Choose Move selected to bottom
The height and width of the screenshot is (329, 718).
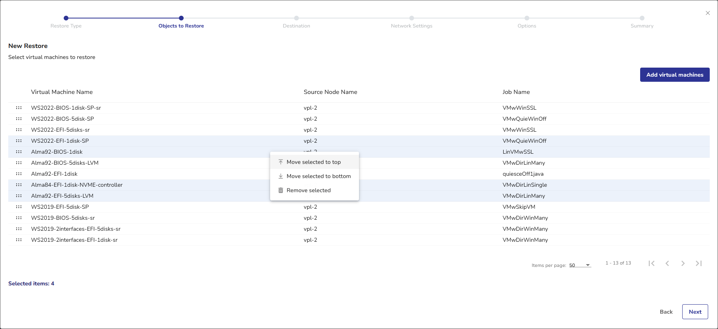(318, 176)
